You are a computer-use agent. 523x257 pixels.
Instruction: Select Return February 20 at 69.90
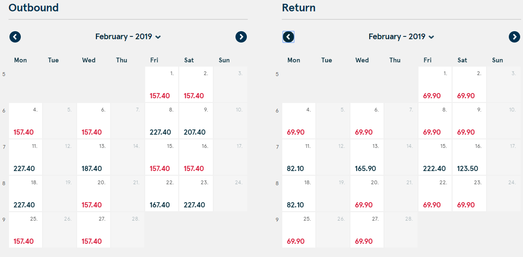[367, 194]
